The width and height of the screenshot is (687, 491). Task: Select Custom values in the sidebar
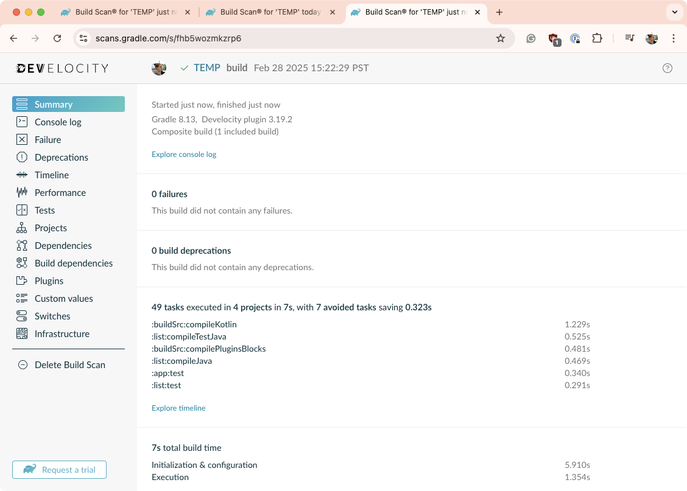[63, 299]
